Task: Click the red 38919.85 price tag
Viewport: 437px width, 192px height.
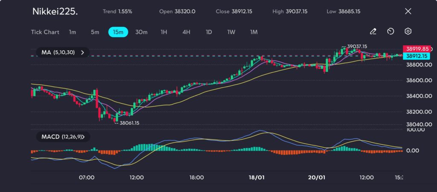Action: click(417, 49)
